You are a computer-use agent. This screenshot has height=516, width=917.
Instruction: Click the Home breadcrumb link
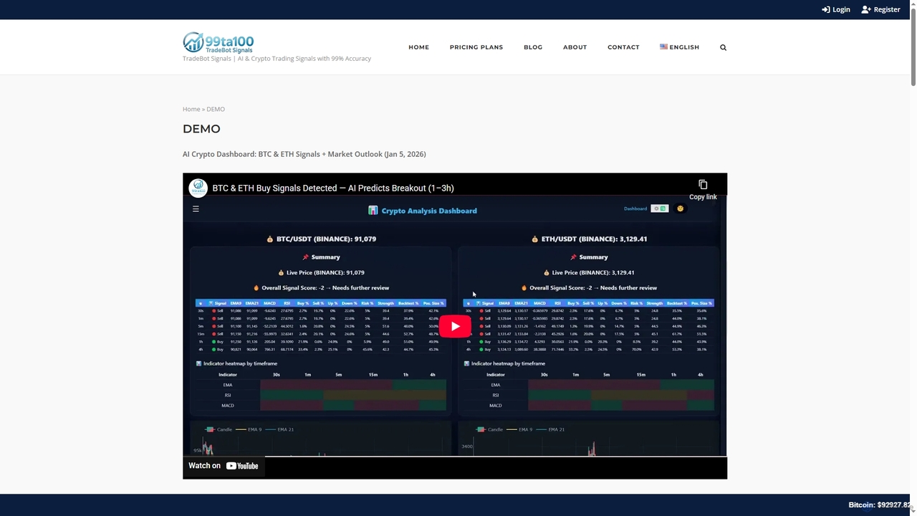click(x=191, y=109)
